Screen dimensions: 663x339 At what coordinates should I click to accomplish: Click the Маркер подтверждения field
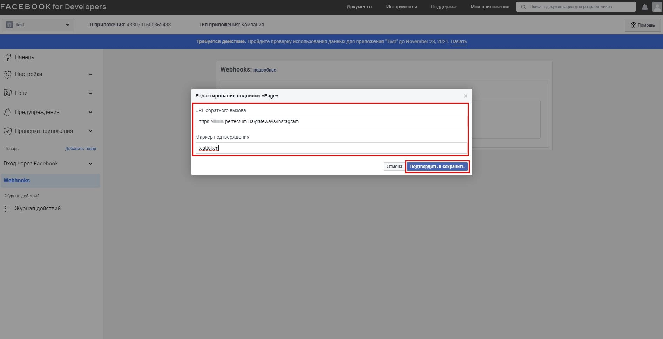point(331,148)
